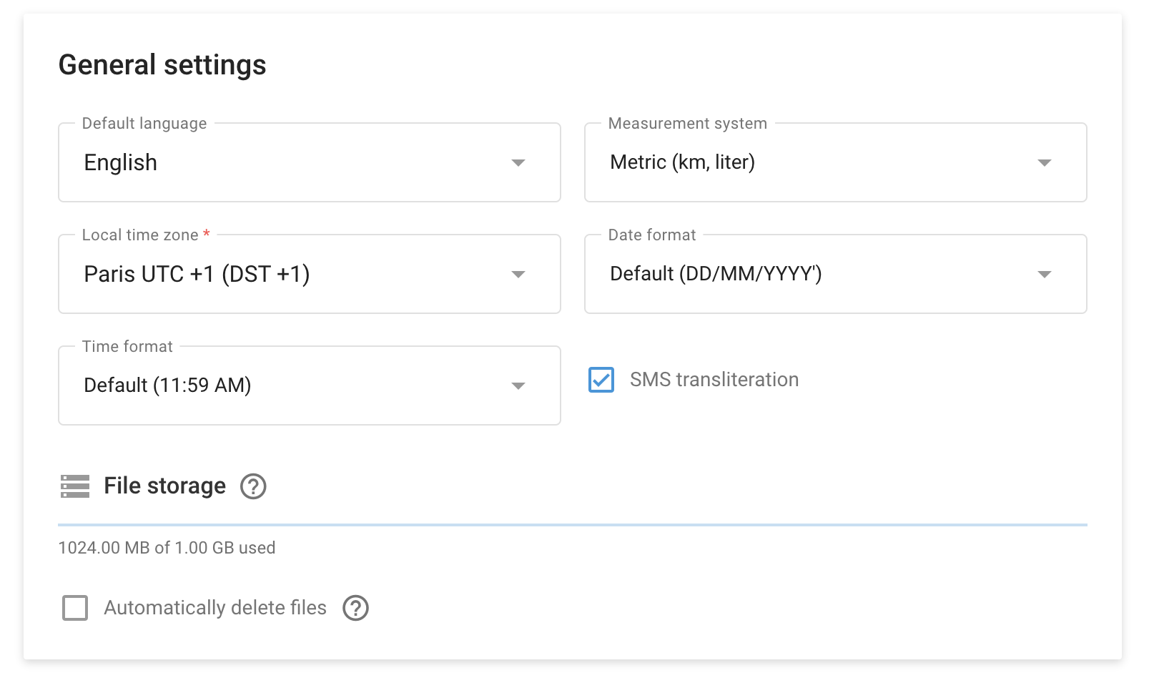Image resolution: width=1154 pixels, height=678 pixels.
Task: Click the Automatically delete files label
Action: (215, 608)
